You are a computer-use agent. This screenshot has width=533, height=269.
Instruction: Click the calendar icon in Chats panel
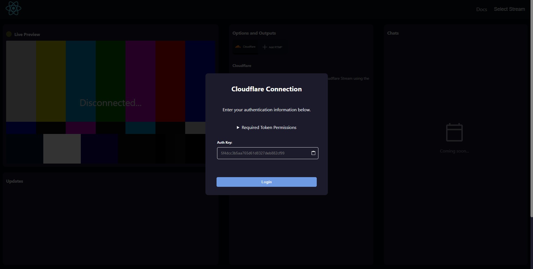454,132
